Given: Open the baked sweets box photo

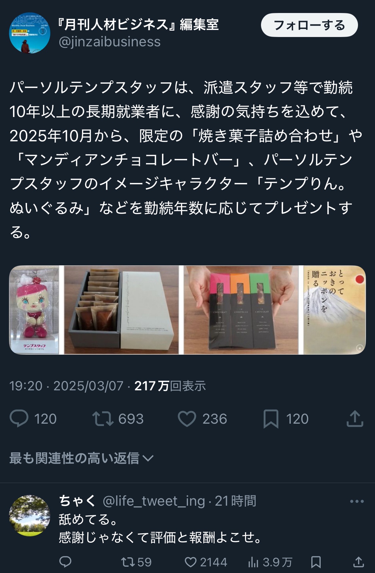Looking at the screenshot, I should click(x=121, y=310).
